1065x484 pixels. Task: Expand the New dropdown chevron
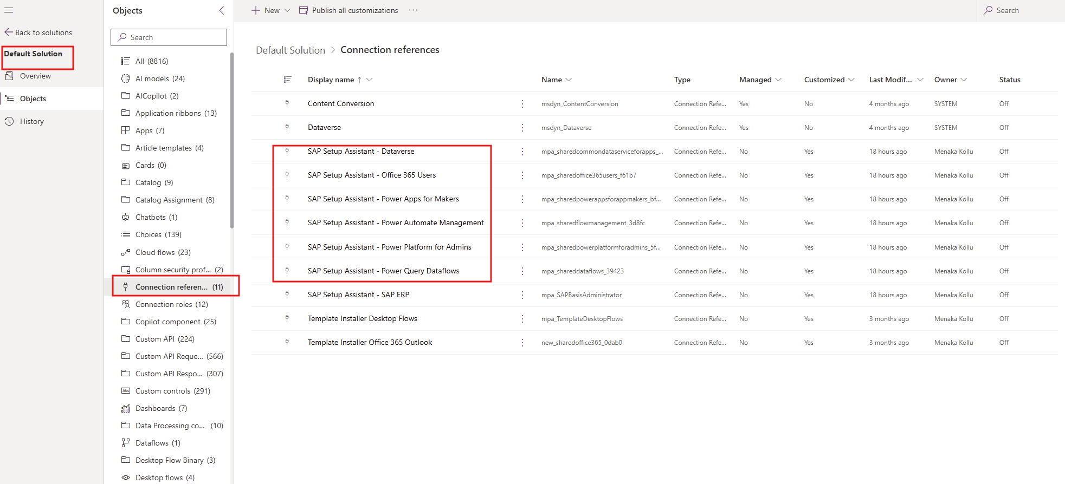pyautogui.click(x=287, y=10)
